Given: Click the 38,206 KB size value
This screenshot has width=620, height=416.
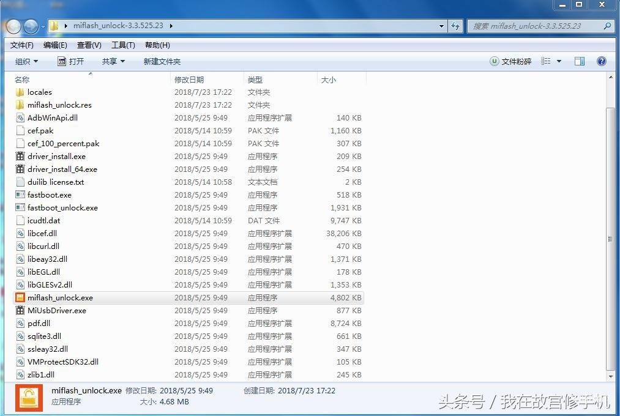Looking at the screenshot, I should coord(344,234).
